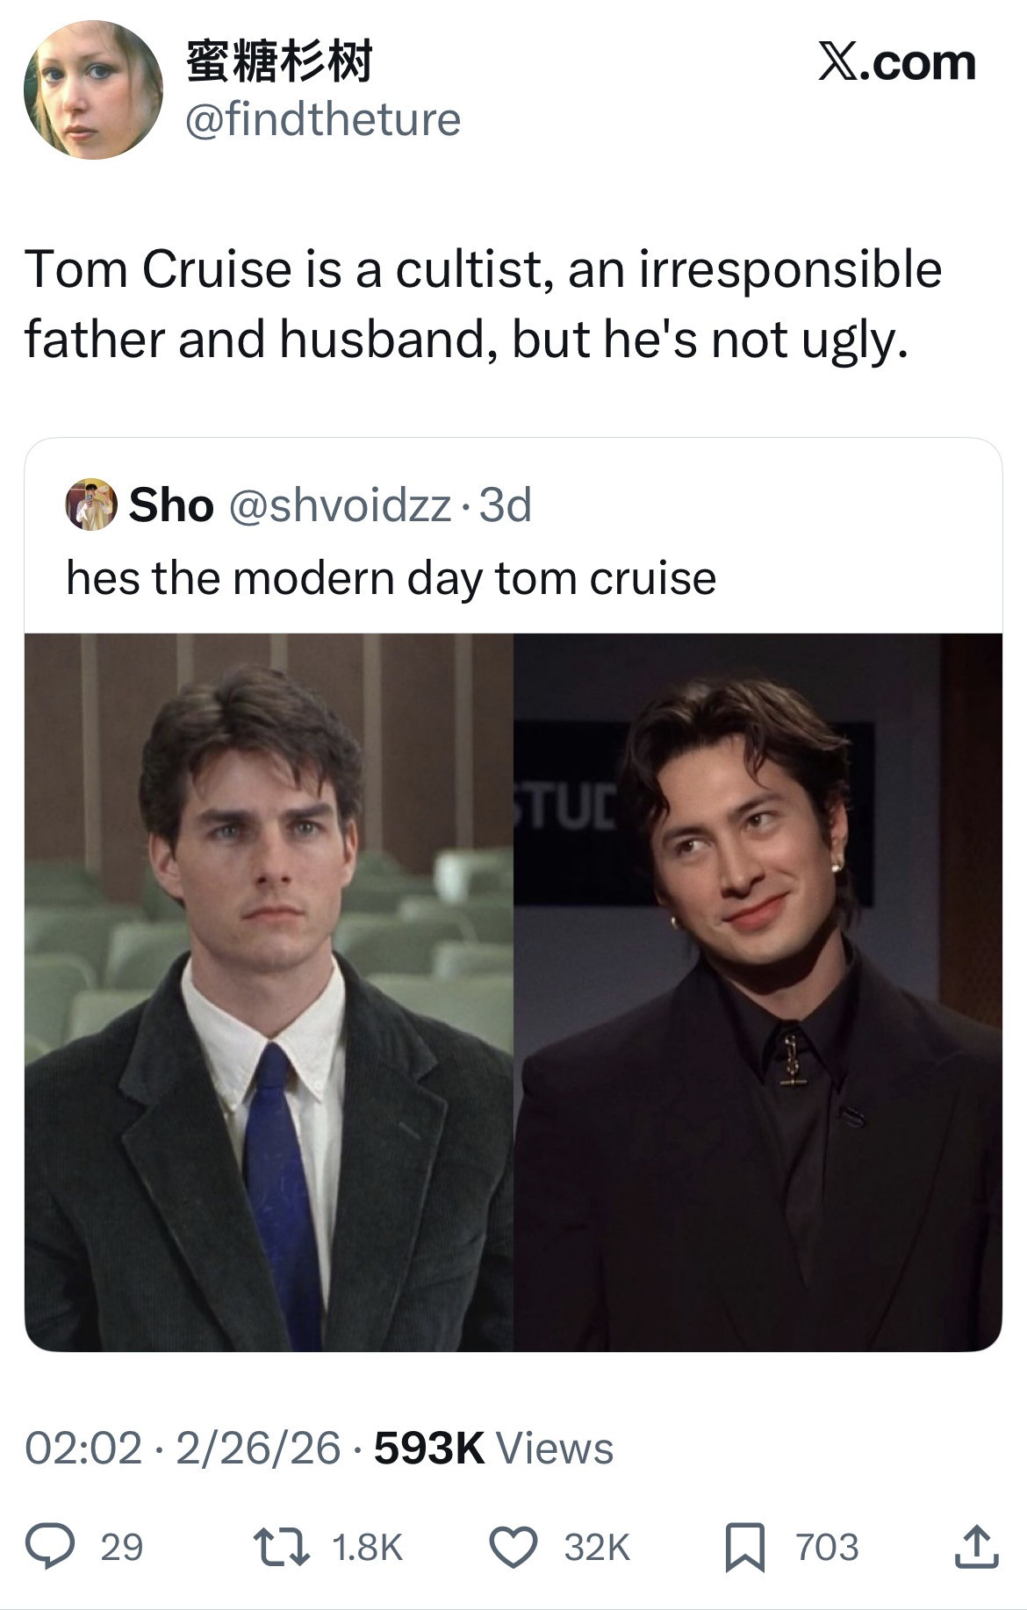The height and width of the screenshot is (1610, 1027).
Task: Open Sho display name in quote
Action: click(x=171, y=504)
